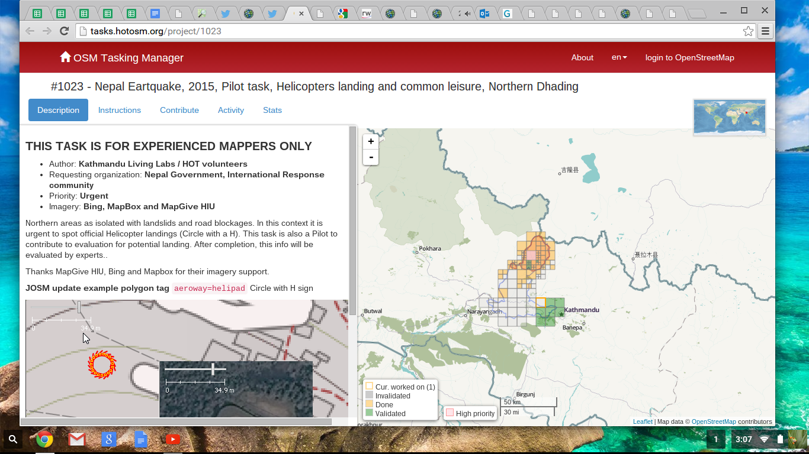
Task: Click the Wi-Fi status icon
Action: 765,439
